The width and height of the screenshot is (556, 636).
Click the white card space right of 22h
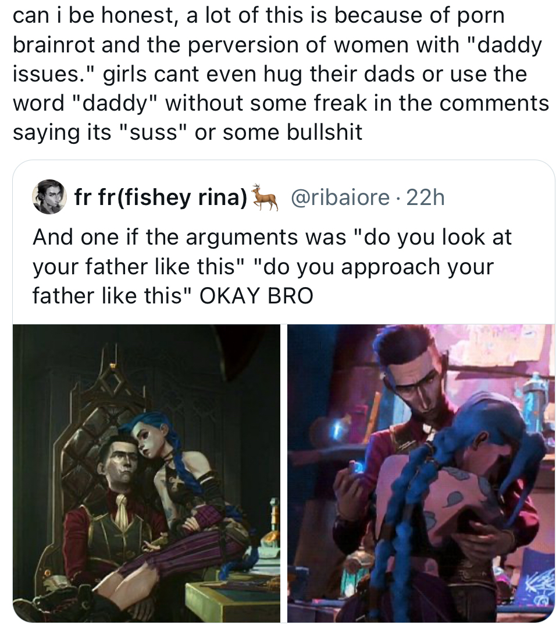[500, 197]
